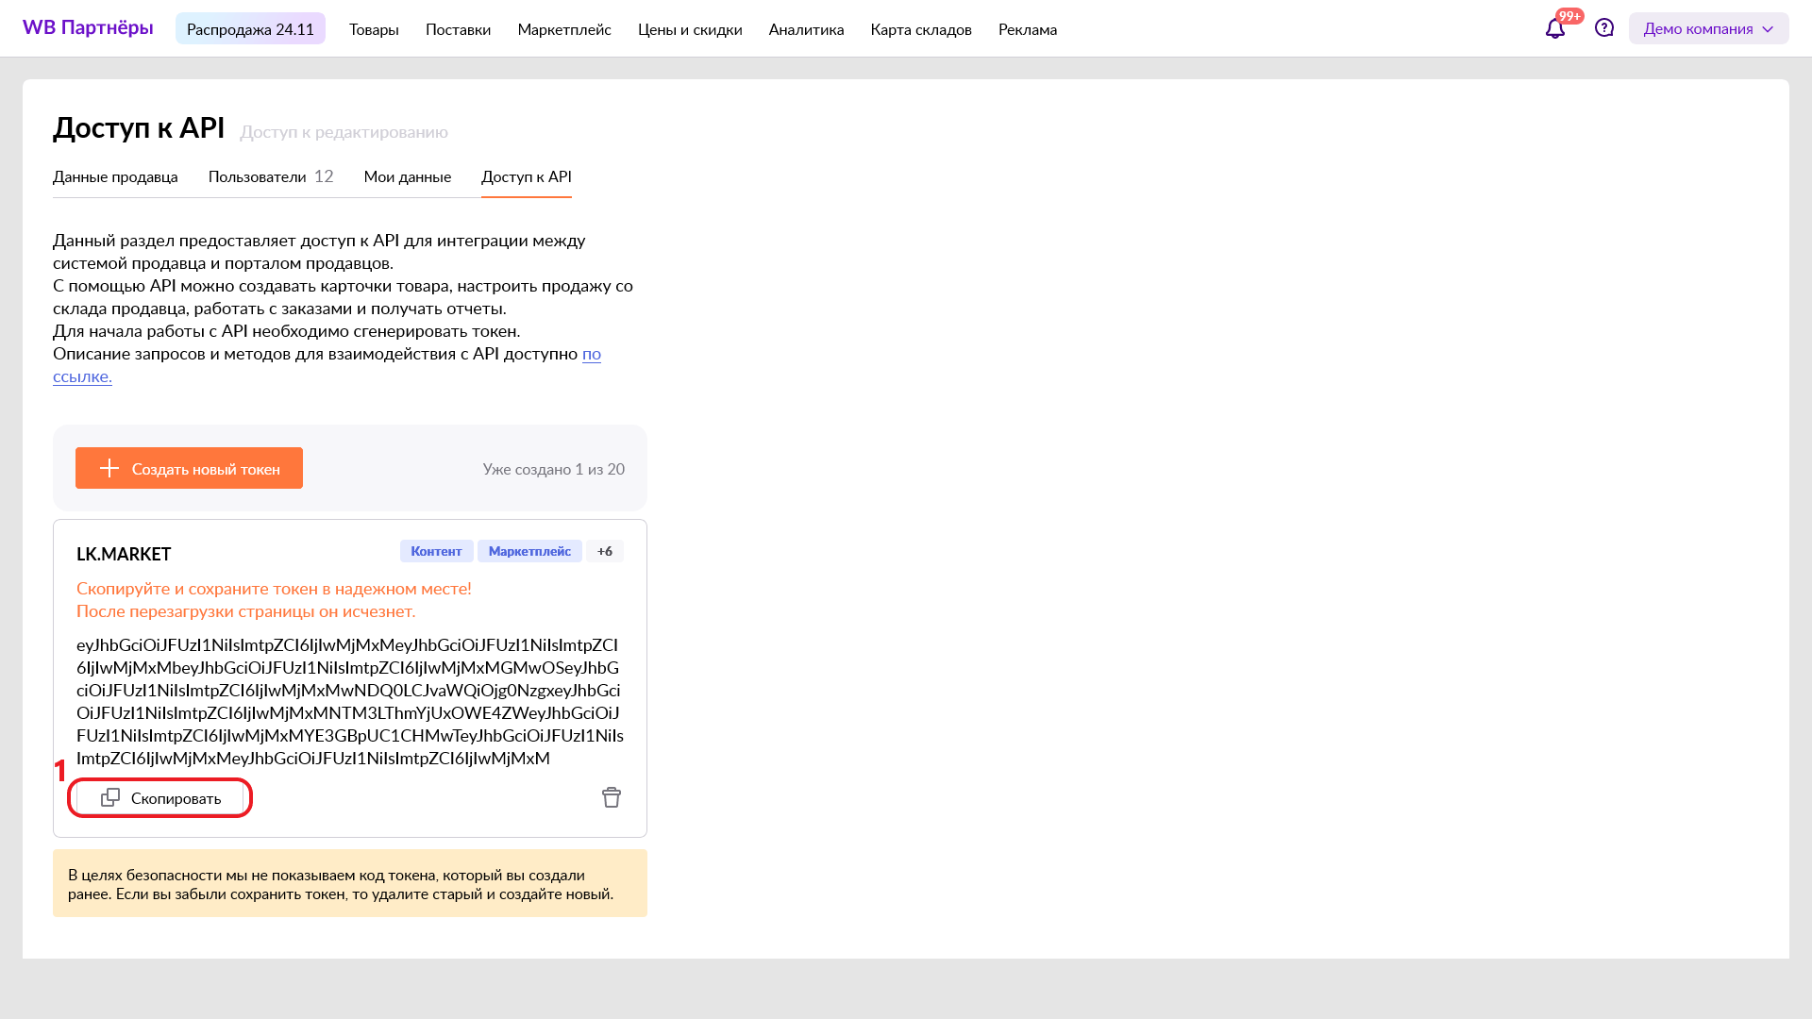Delete the LK.MARKET token with the trash icon

[612, 797]
